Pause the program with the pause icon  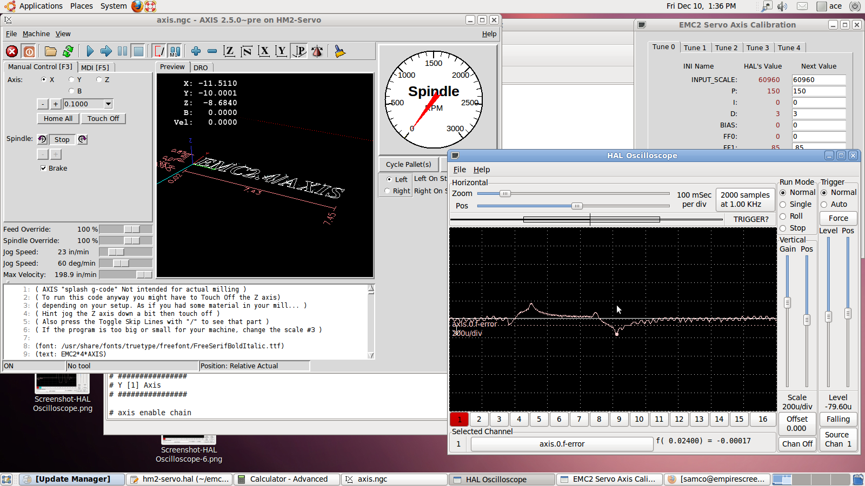coord(123,51)
